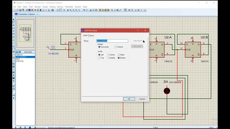This screenshot has height=129, width=230.
Task: Open the System menu
Action: tap(78, 7)
